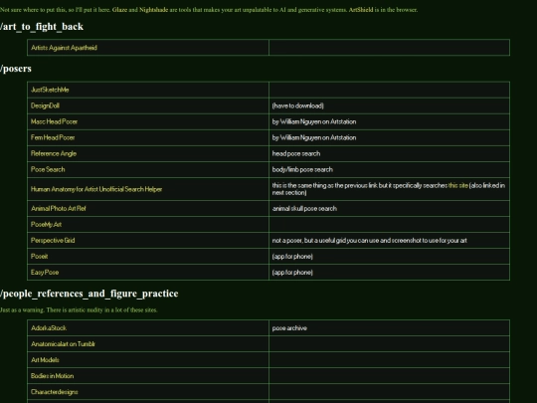Click 'by William Nguyen' note for Fem Head Poser
Image resolution: width=537 pixels, height=403 pixels.
[x=314, y=137]
